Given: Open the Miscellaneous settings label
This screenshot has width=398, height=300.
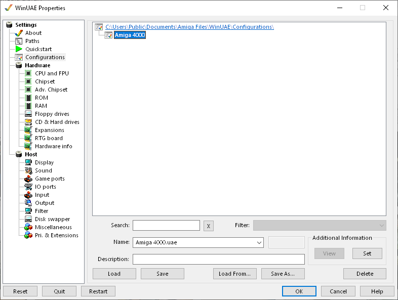Looking at the screenshot, I should (53, 227).
